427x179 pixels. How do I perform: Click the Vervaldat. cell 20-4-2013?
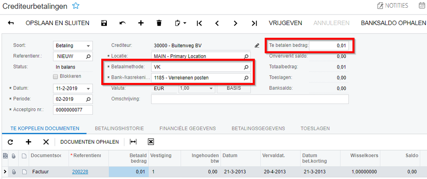pyautogui.click(x=280, y=172)
